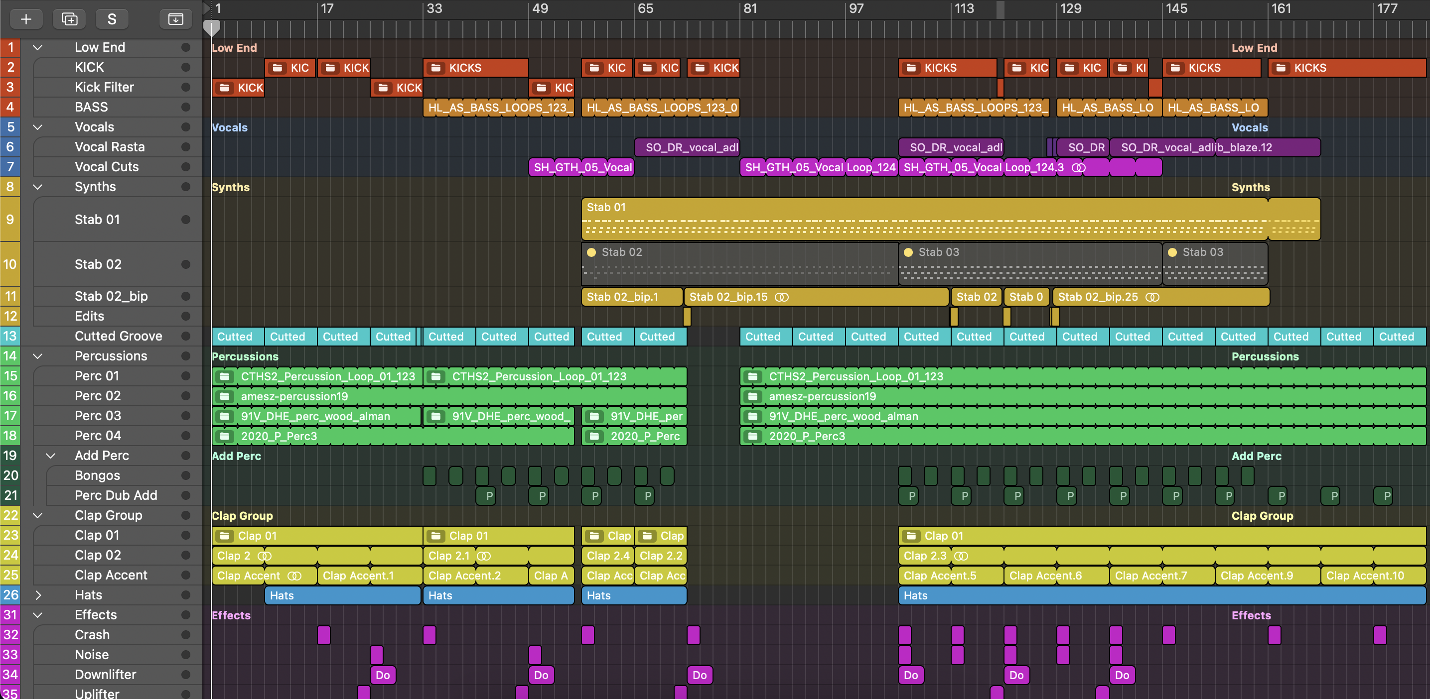
Task: Click track number 26 blue color strip
Action: pos(10,595)
